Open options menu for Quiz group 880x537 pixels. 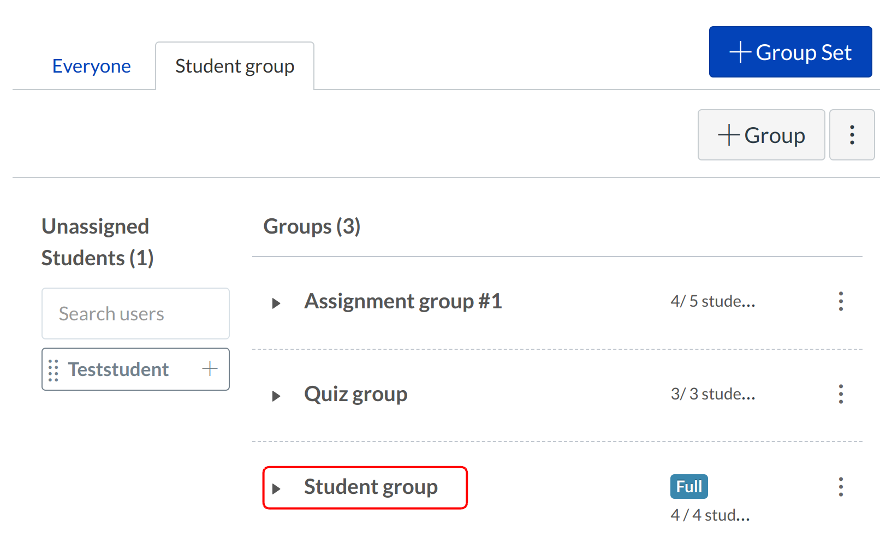841,394
